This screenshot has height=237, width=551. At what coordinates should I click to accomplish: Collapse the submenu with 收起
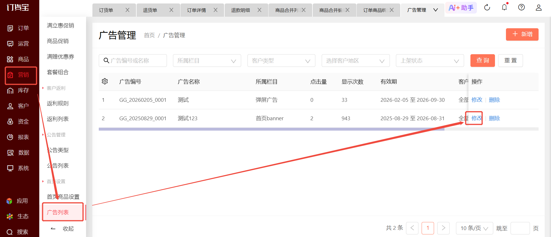click(62, 229)
